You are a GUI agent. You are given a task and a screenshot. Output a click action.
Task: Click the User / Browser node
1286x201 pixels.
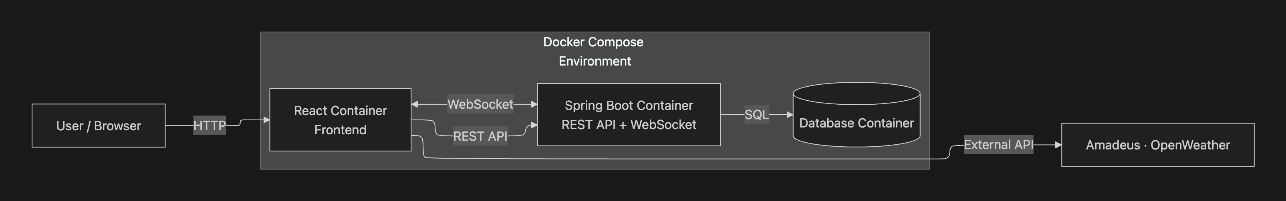click(x=98, y=125)
